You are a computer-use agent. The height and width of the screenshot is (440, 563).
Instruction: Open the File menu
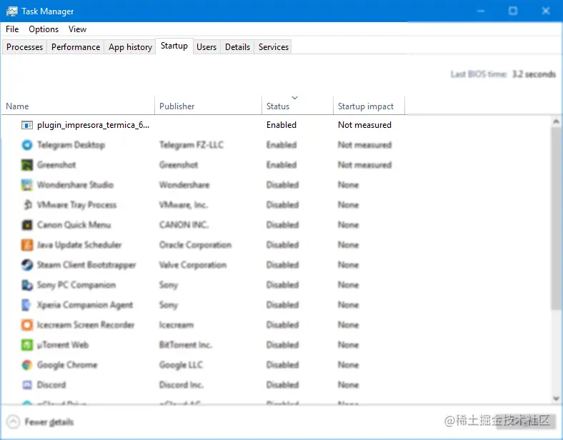coord(12,29)
